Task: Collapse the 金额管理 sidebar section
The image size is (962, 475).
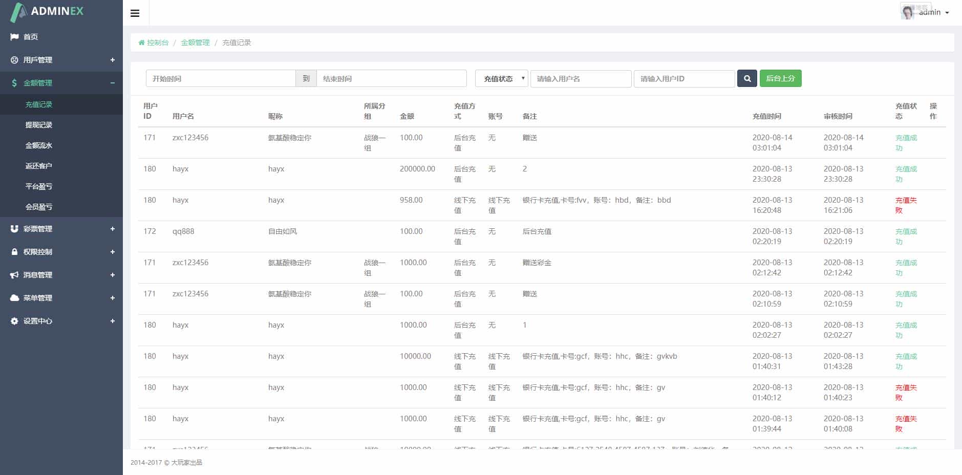Action: click(112, 83)
